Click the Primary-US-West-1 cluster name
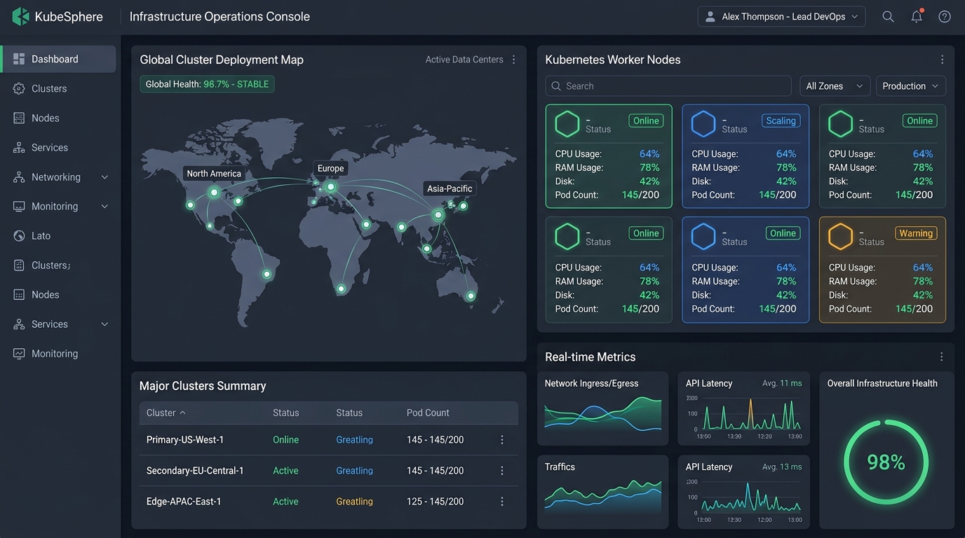This screenshot has height=538, width=965. coord(185,440)
